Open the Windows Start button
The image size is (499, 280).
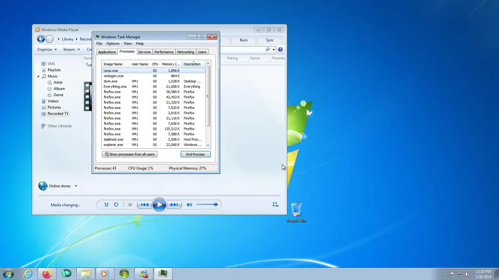pyautogui.click(x=8, y=274)
